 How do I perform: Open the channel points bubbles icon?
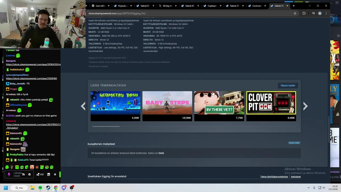pos(38,174)
